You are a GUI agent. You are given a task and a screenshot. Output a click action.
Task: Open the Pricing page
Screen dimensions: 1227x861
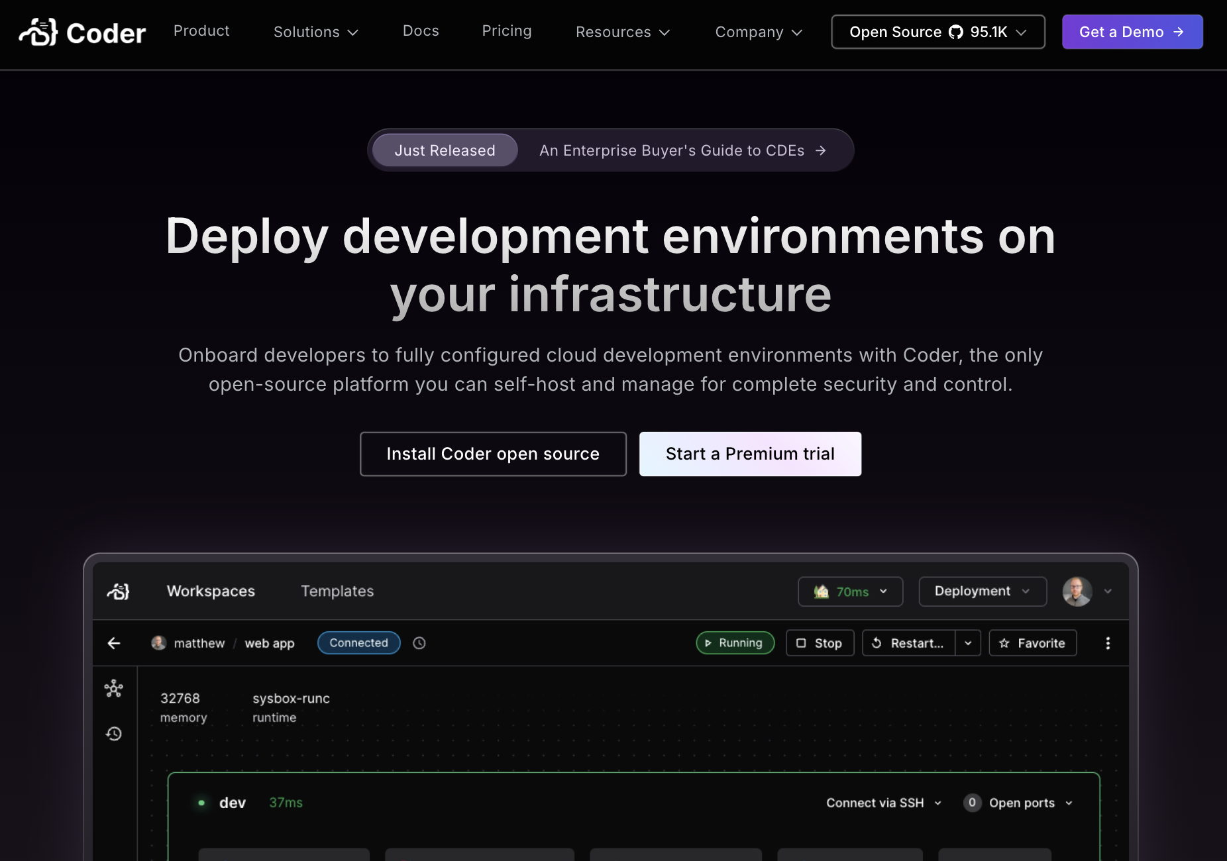(507, 30)
